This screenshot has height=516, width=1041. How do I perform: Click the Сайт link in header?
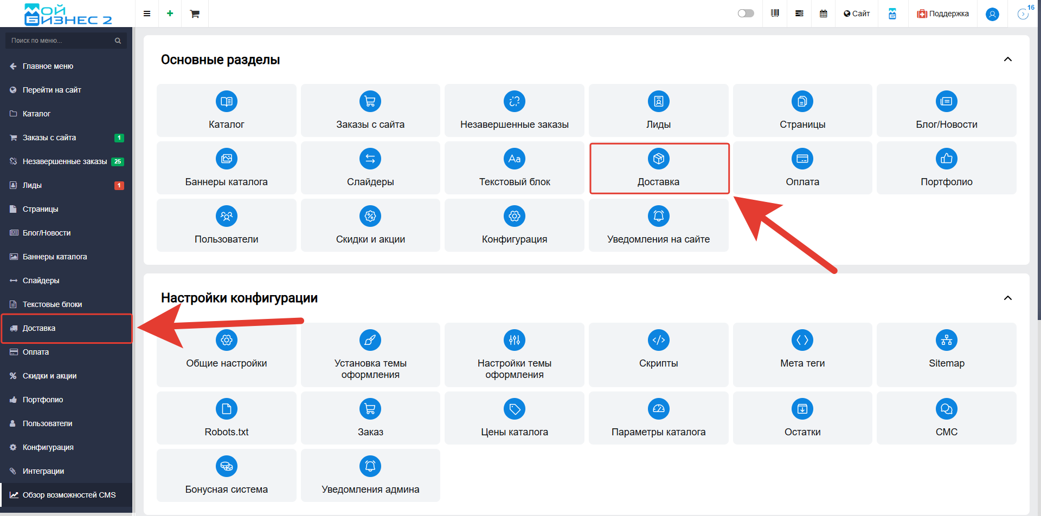tap(857, 14)
